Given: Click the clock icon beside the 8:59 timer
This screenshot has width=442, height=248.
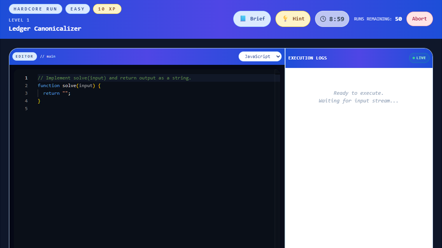Looking at the screenshot, I should coord(323,19).
